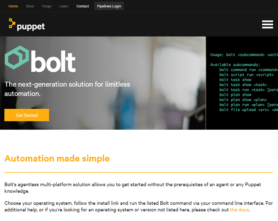278x221 pixels.
Task: Click the Pipelines Login button
Action: (109, 6)
